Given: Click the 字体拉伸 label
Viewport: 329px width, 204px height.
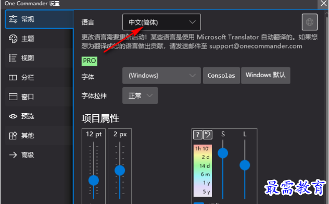Looking at the screenshot, I should click(94, 96).
